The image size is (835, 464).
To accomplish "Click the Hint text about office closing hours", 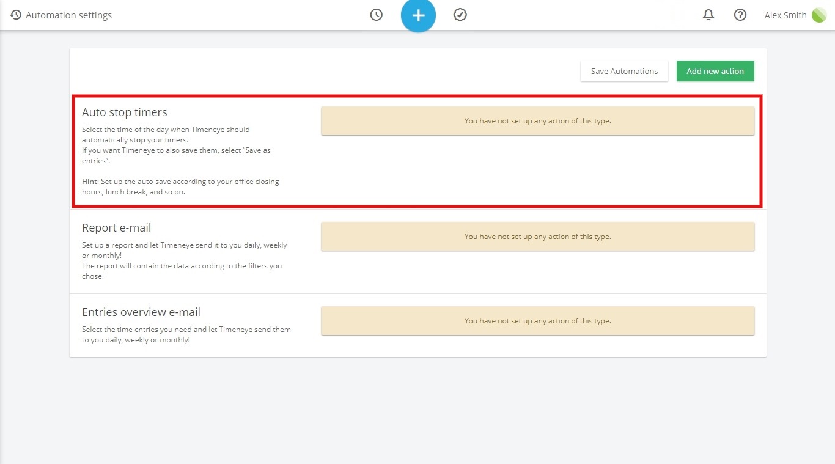I will (180, 186).
